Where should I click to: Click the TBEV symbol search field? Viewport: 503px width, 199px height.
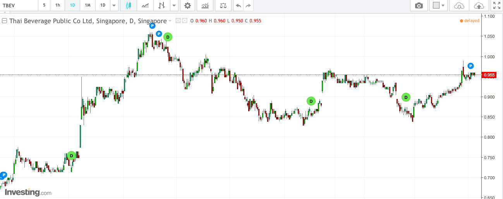tap(17, 5)
